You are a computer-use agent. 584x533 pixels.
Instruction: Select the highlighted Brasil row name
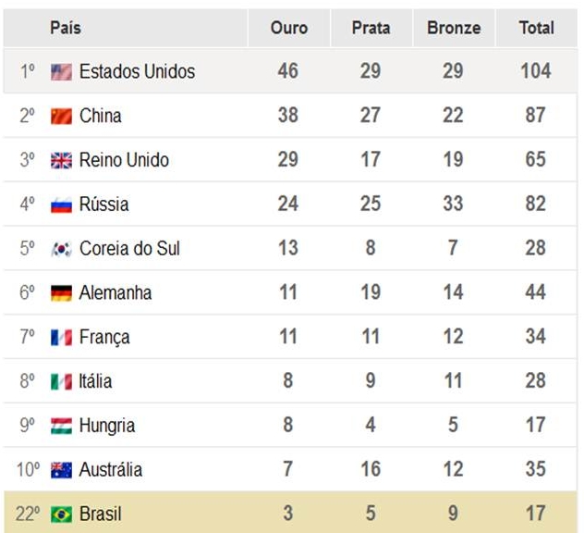(x=101, y=514)
